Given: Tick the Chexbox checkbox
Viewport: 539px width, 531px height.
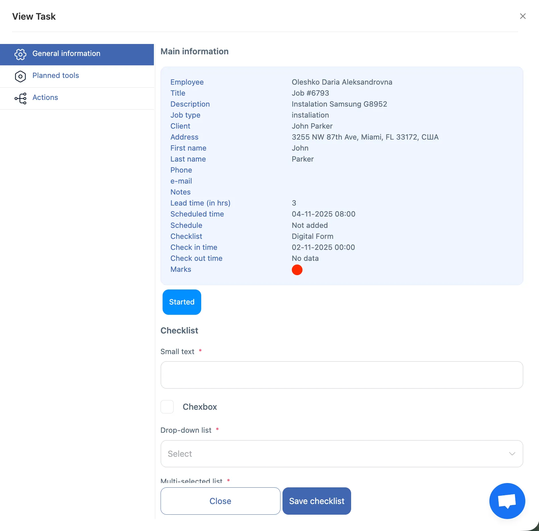Looking at the screenshot, I should (x=167, y=407).
